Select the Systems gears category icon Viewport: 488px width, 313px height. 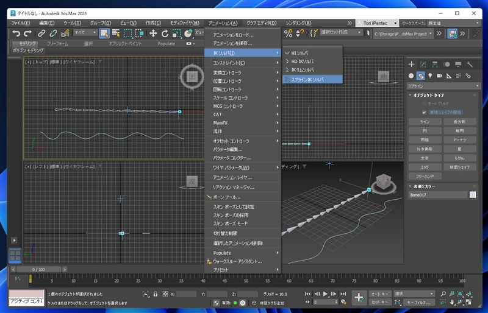(468, 76)
